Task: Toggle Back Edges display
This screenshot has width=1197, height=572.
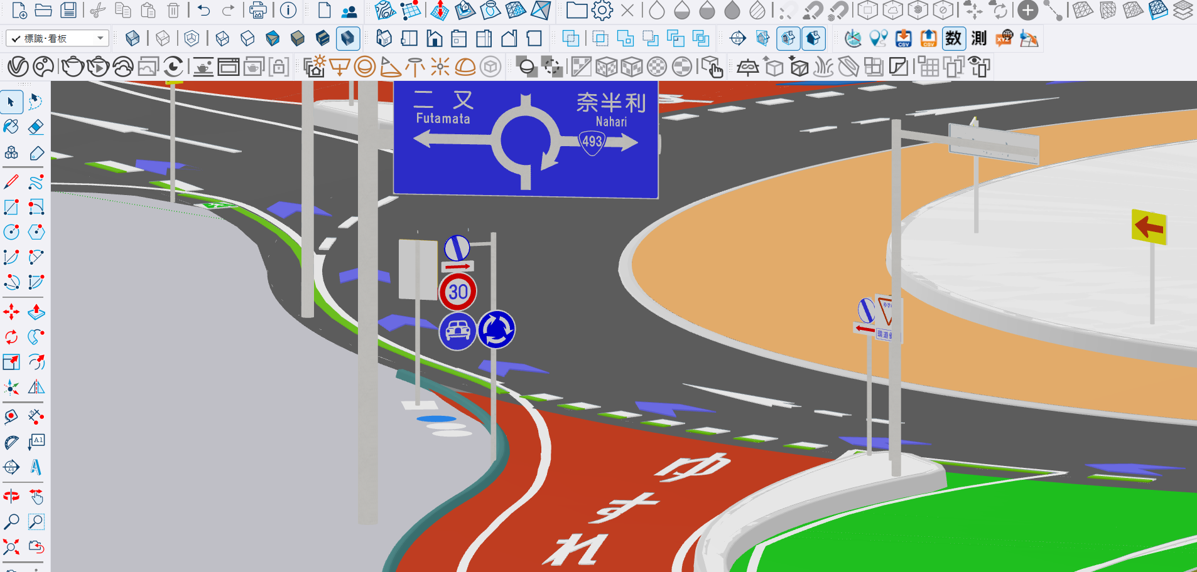Action: click(x=163, y=38)
